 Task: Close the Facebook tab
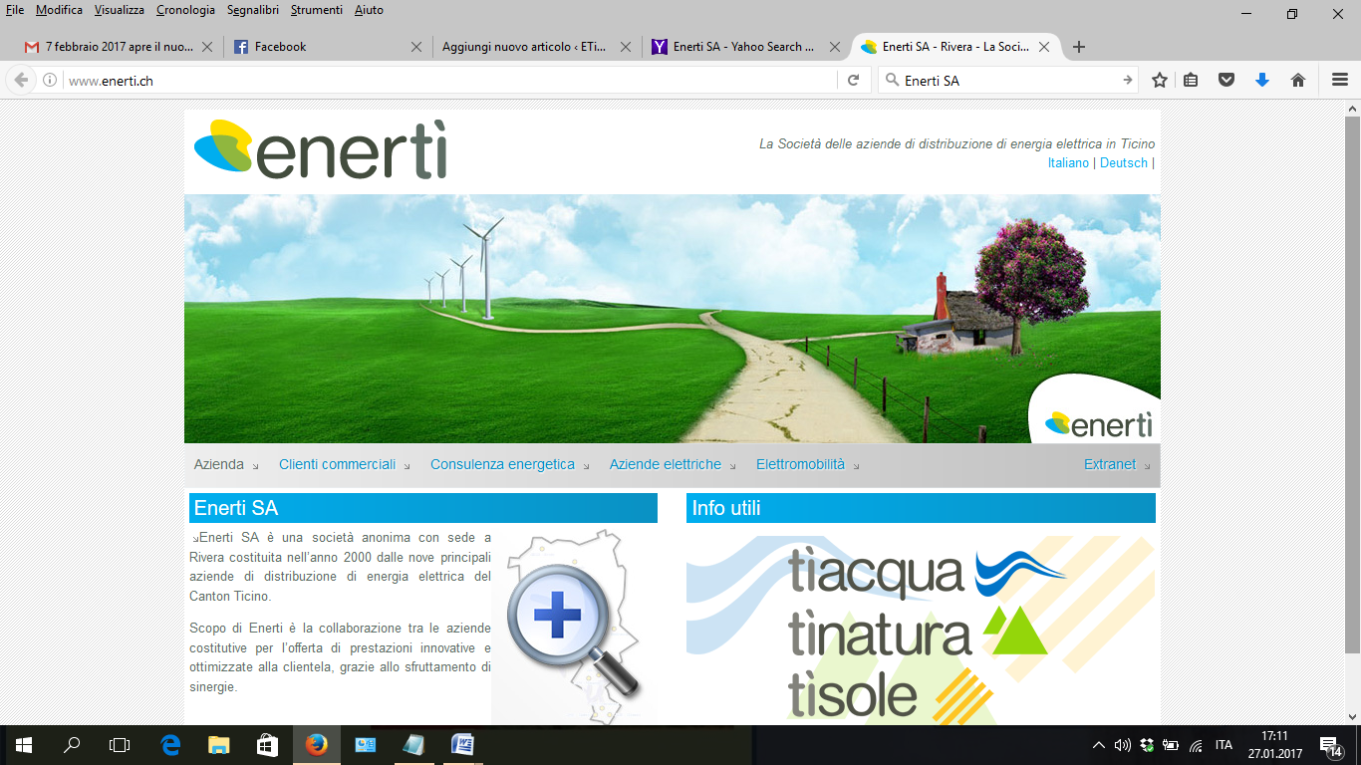click(x=416, y=47)
